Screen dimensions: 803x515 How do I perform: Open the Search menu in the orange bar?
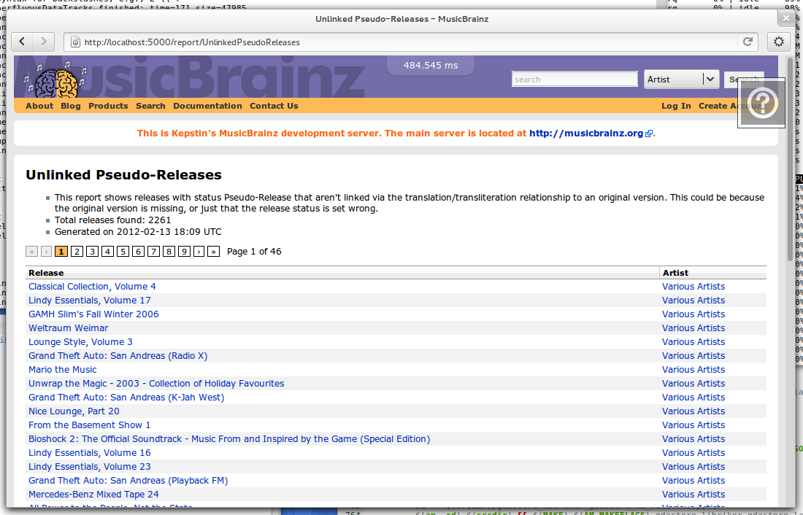click(x=150, y=106)
